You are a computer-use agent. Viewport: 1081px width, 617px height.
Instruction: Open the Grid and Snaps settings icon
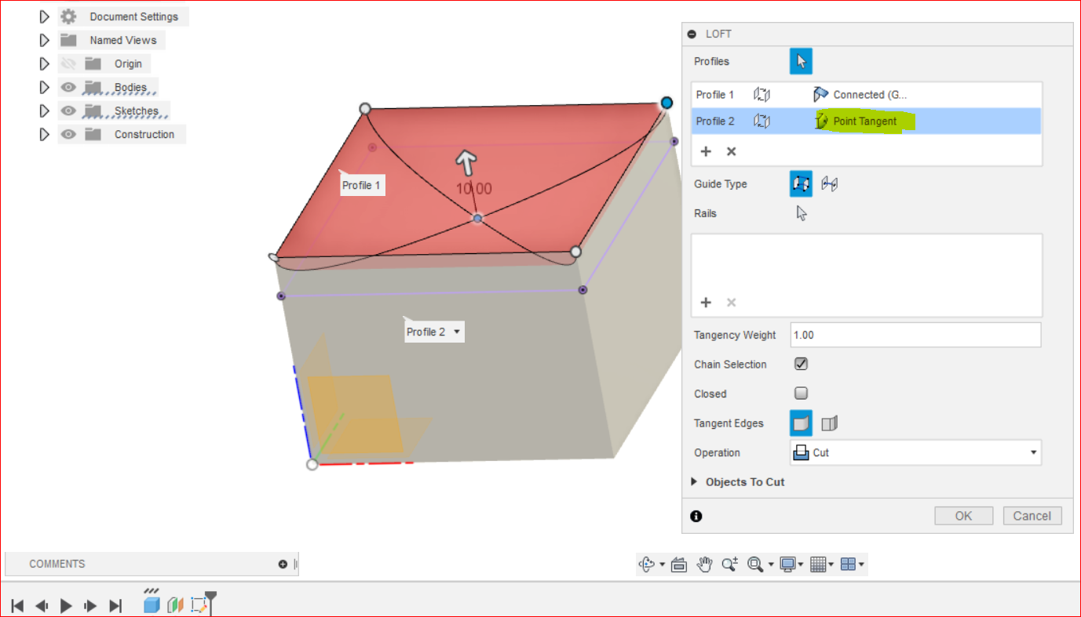pos(818,564)
